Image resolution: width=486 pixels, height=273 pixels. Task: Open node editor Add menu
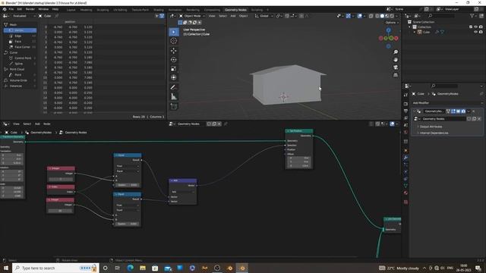click(x=37, y=124)
